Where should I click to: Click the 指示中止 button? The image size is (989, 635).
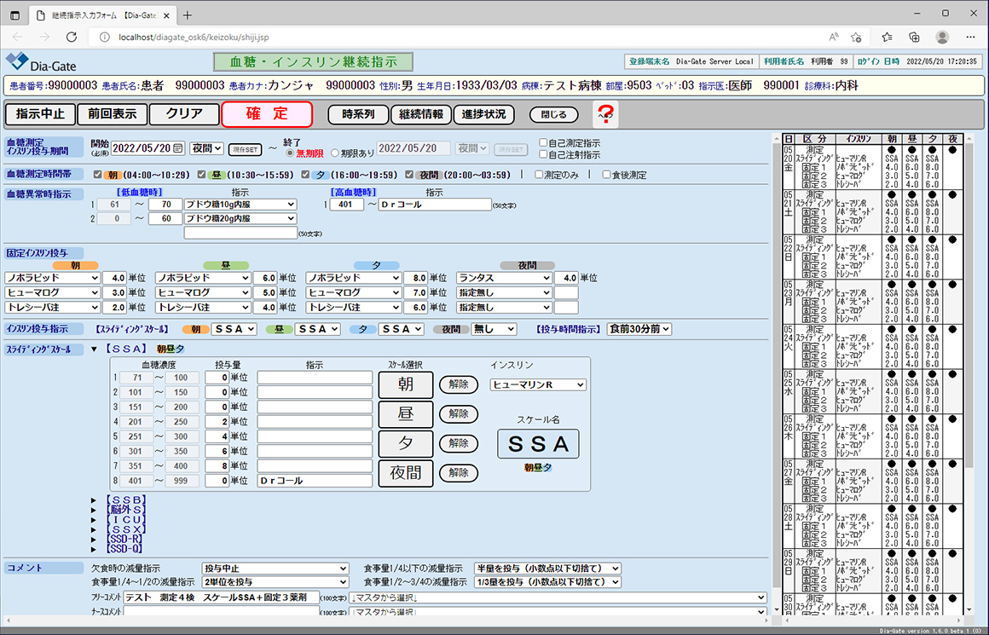[40, 114]
